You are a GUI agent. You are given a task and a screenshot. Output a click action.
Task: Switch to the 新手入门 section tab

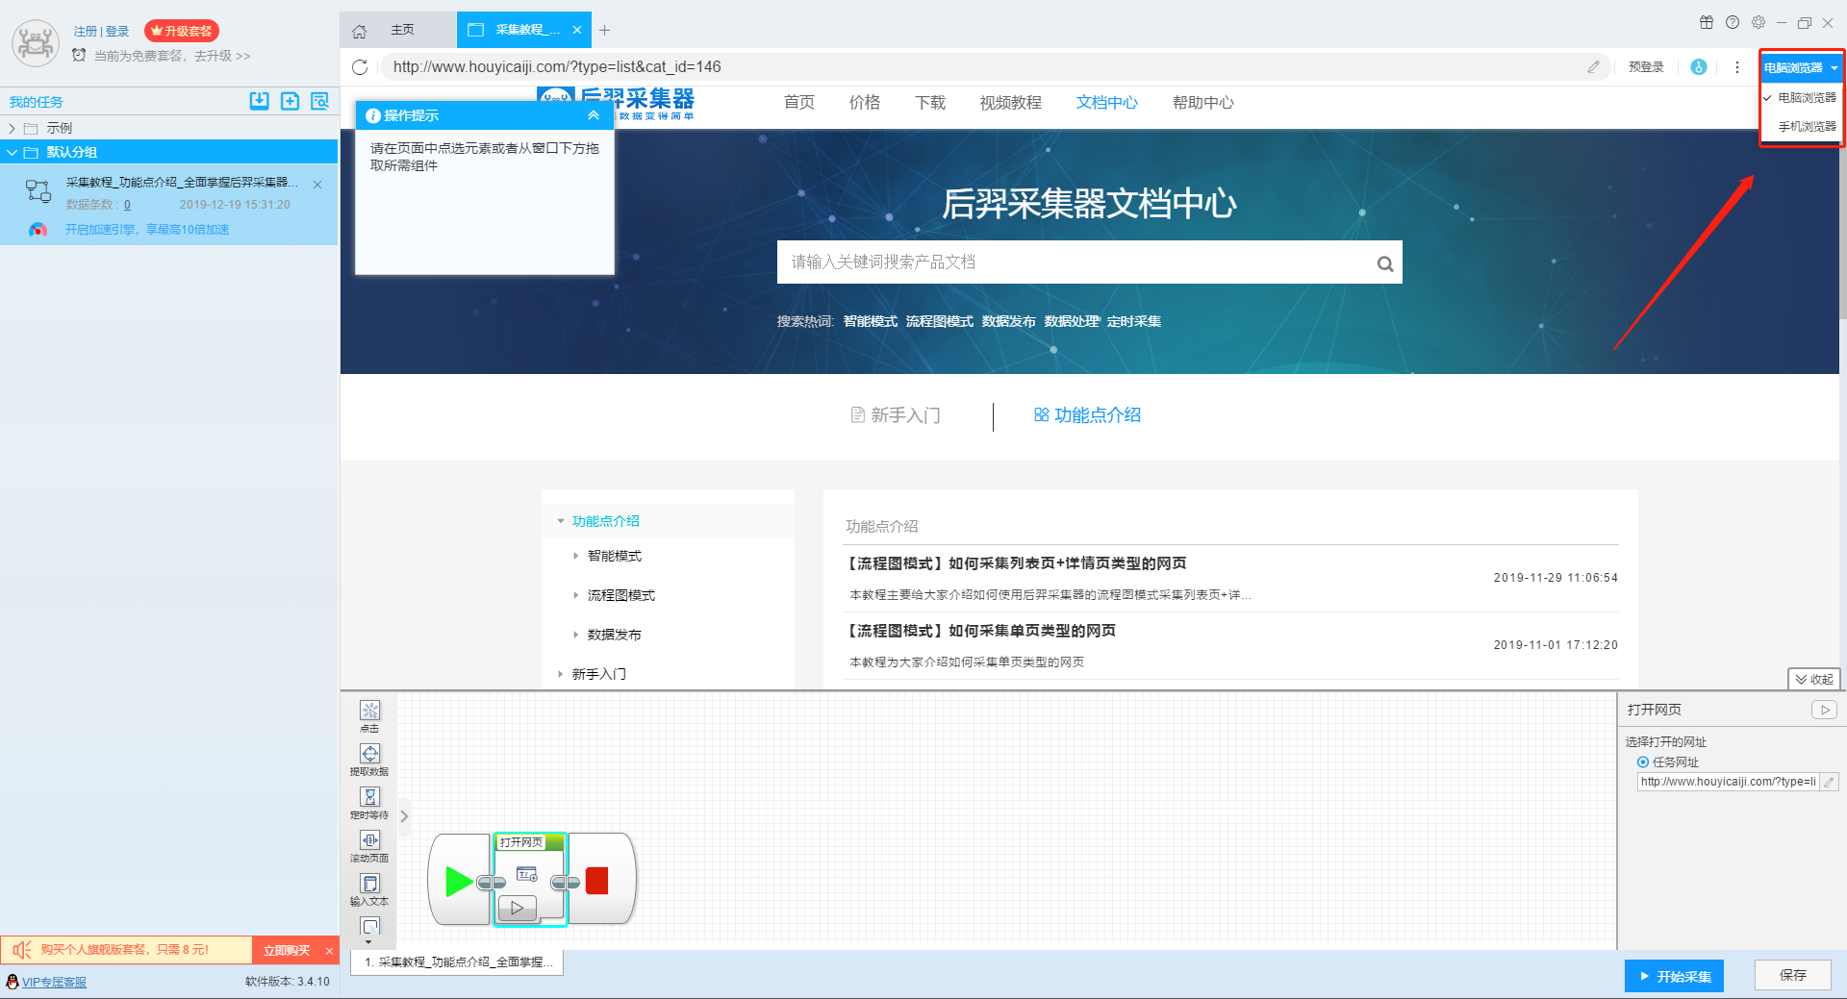(896, 415)
